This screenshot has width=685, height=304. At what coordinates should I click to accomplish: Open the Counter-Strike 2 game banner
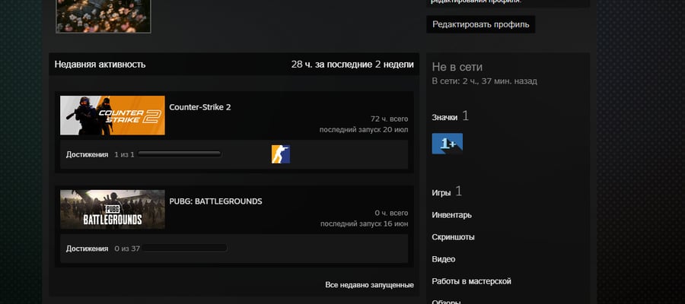(x=113, y=116)
